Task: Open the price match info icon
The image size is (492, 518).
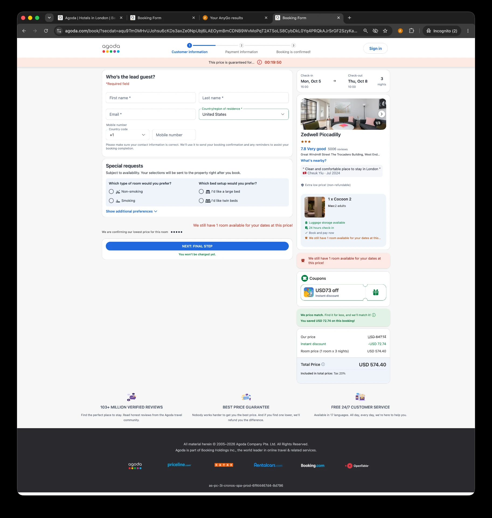Action: (x=374, y=315)
